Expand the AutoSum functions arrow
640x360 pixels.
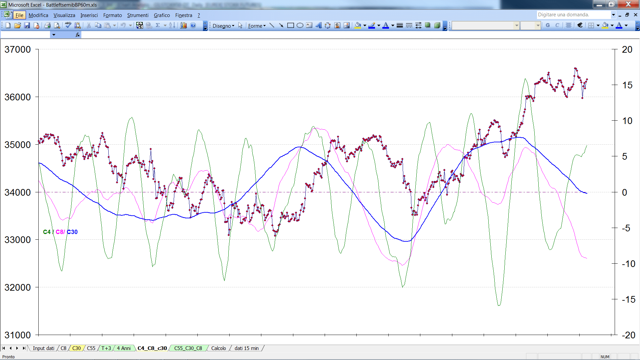tap(165, 25)
